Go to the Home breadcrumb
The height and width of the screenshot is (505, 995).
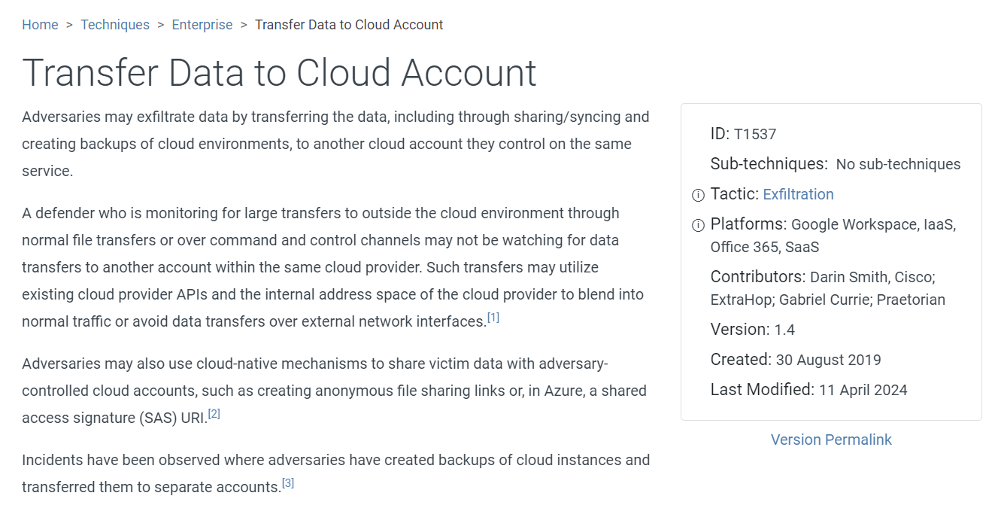(x=40, y=25)
